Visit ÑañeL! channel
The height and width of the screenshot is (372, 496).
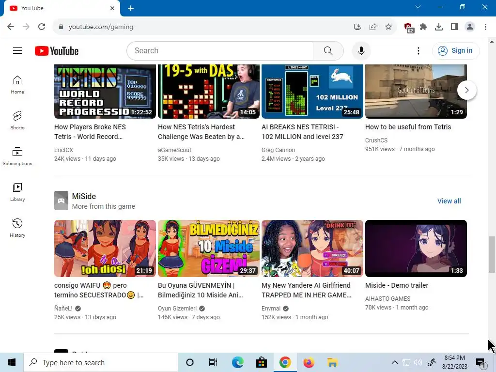(63, 309)
